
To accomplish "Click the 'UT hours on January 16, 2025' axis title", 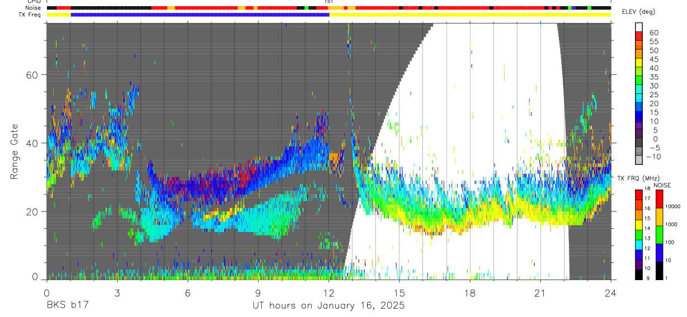I will (x=329, y=306).
